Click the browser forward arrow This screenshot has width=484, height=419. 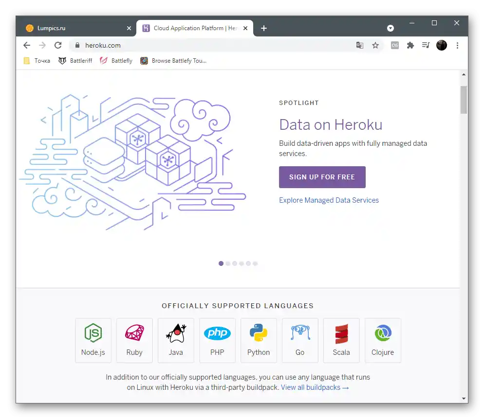pyautogui.click(x=42, y=45)
